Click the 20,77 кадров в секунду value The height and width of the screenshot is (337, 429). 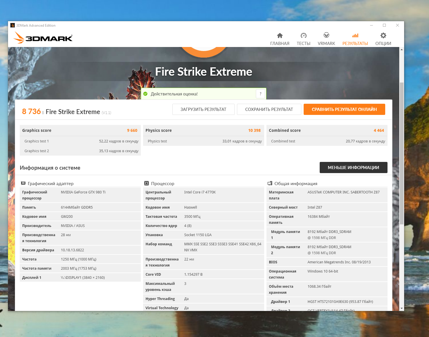click(365, 141)
